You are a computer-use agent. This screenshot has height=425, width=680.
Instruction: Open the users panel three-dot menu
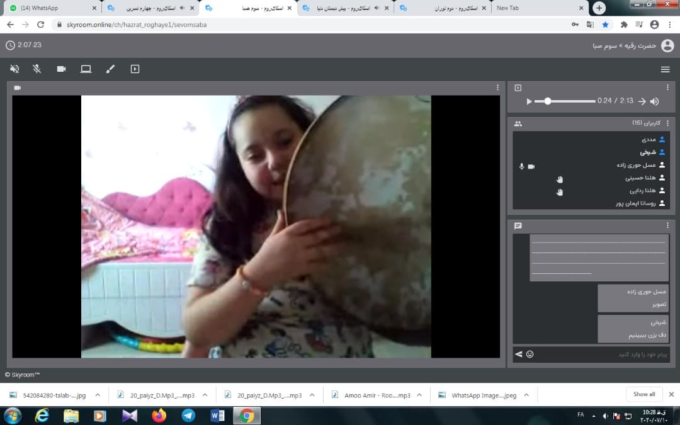coord(667,123)
